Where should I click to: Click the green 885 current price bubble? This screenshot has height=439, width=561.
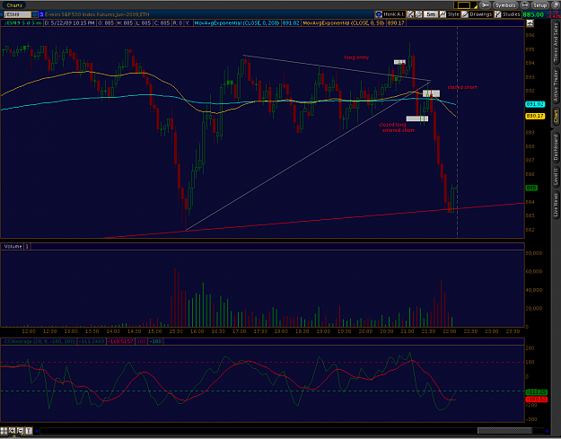[531, 188]
